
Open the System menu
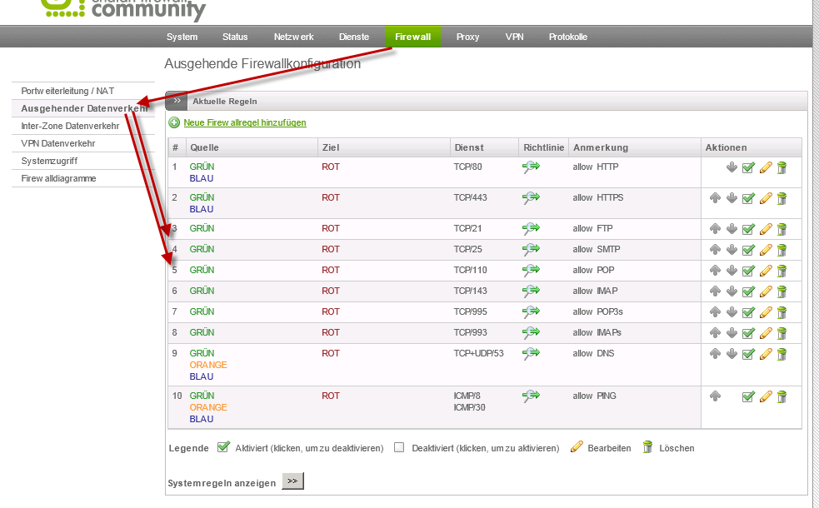click(182, 37)
